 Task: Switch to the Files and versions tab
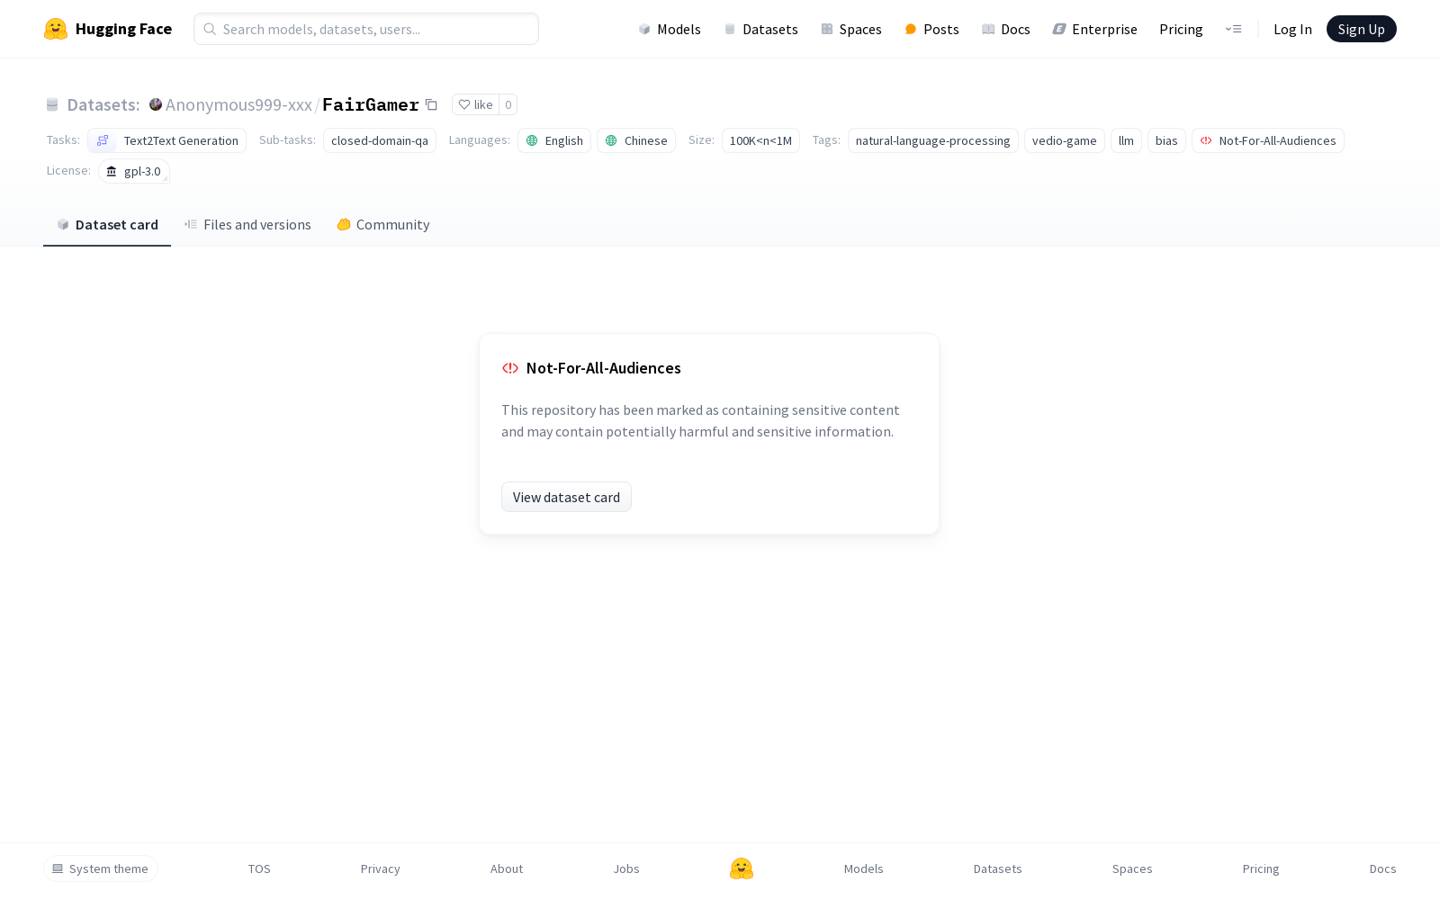coord(247,225)
